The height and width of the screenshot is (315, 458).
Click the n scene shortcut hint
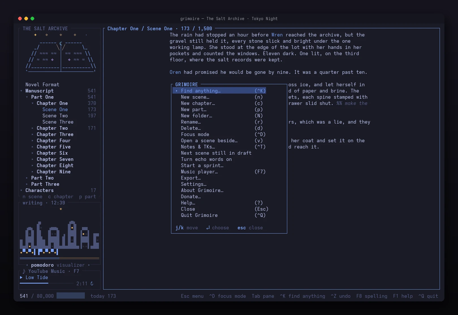(x=33, y=197)
